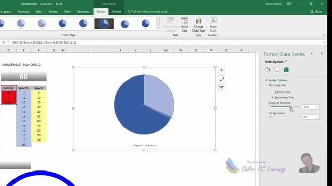Open the Format Data Series pane options arrow
Screen dimensions: 332x186
point(312,54)
